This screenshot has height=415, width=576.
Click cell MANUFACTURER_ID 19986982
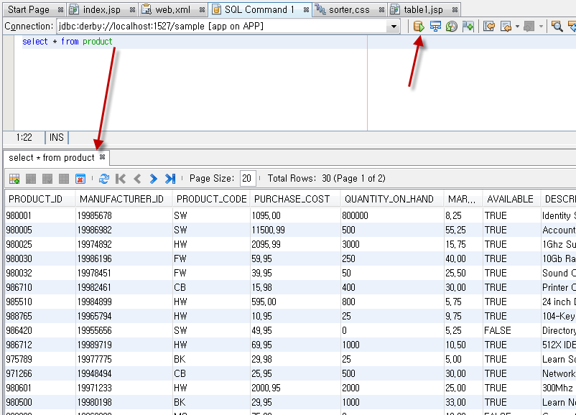[x=124, y=230]
